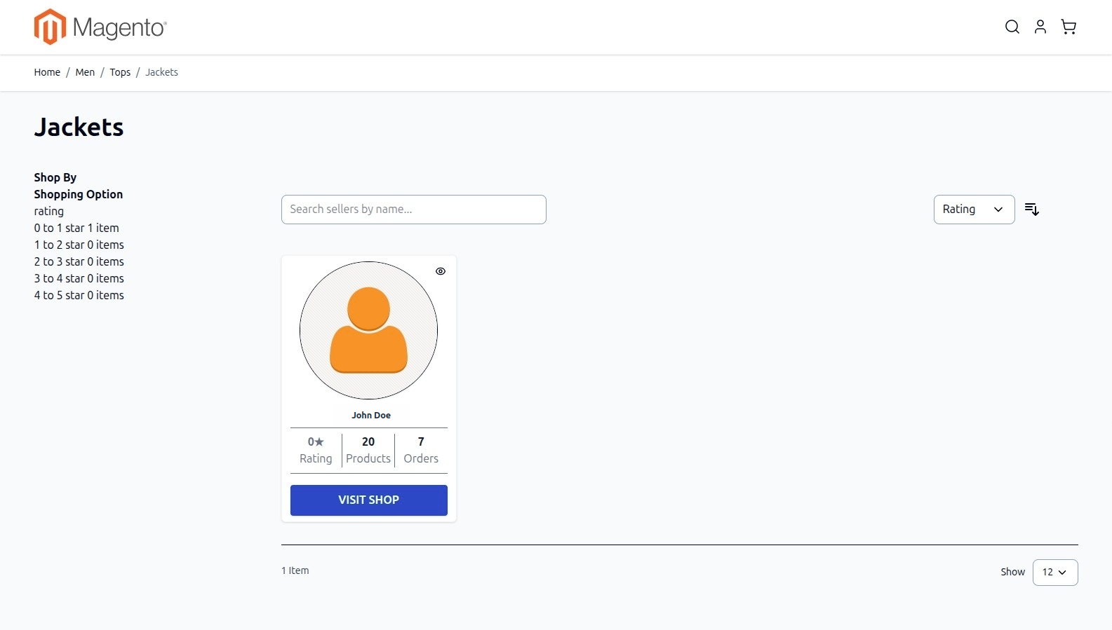The height and width of the screenshot is (630, 1112).
Task: Click the Shopping Option heading
Action: click(78, 194)
